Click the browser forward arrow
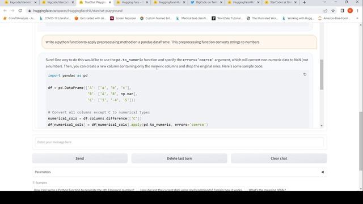Viewport: 363px width, 204px height. point(12,11)
